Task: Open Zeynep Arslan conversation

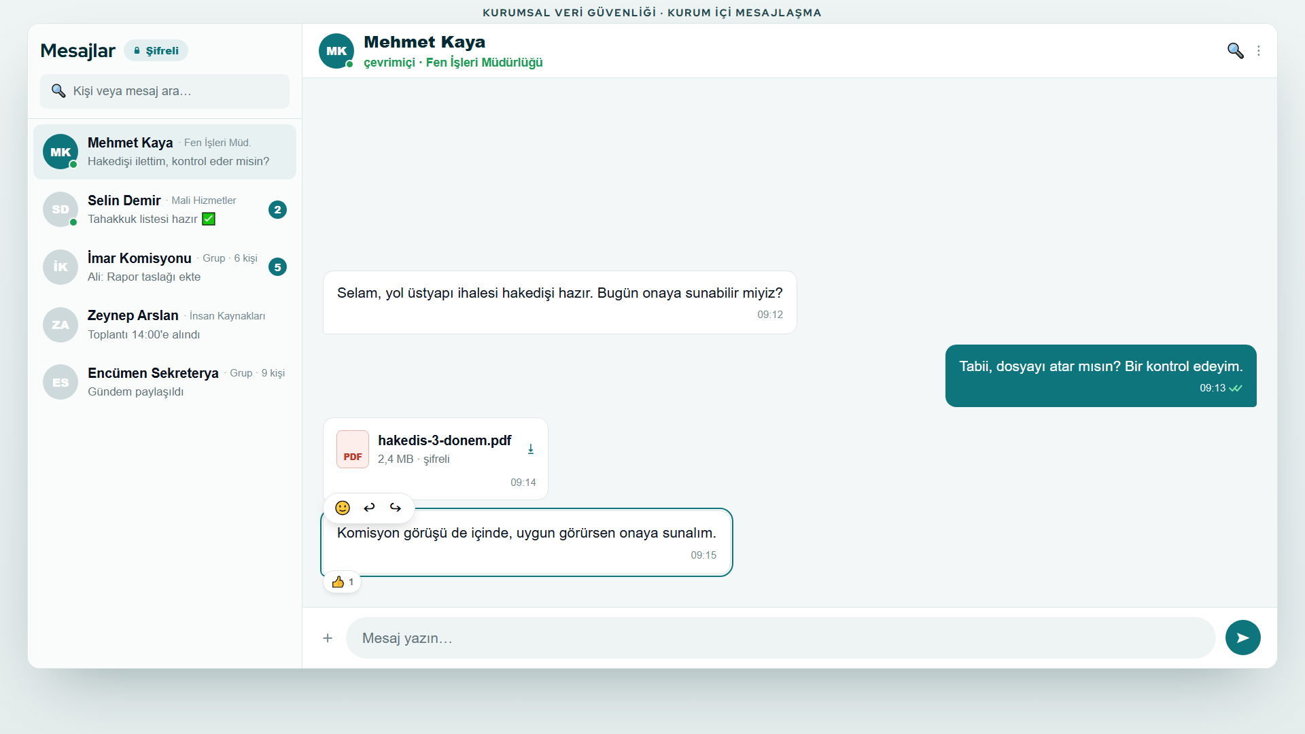Action: pos(164,325)
